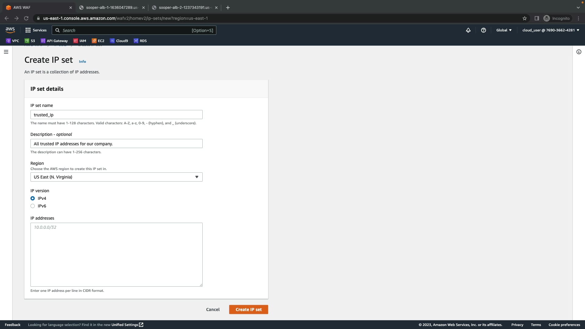Image resolution: width=585 pixels, height=329 pixels.
Task: Click the AWS logo home icon
Action: (10, 30)
